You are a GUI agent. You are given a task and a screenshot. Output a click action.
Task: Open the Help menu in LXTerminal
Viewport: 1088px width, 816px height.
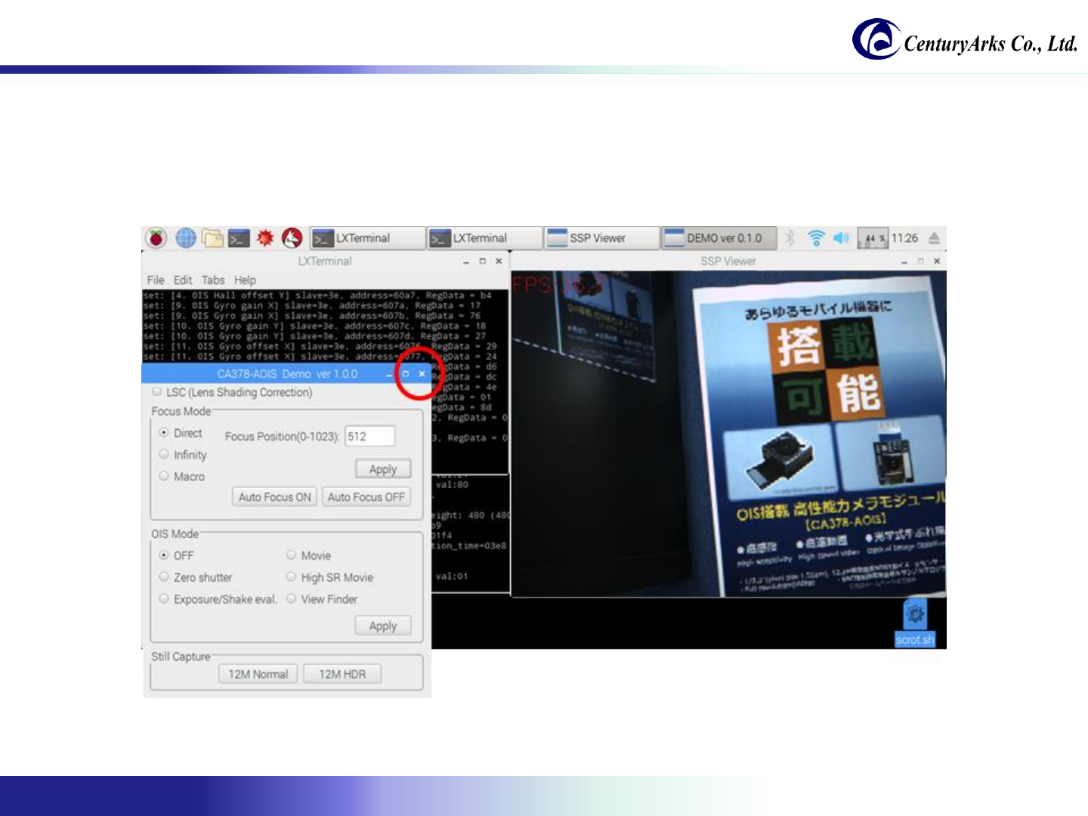tap(245, 280)
